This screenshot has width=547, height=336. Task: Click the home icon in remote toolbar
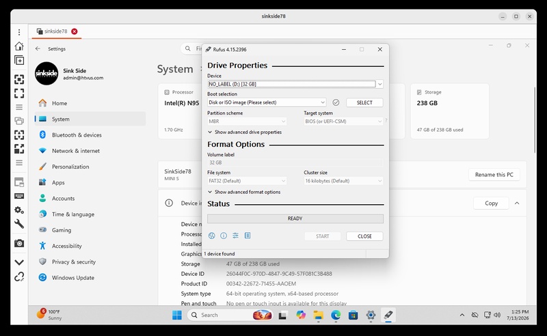(19, 46)
